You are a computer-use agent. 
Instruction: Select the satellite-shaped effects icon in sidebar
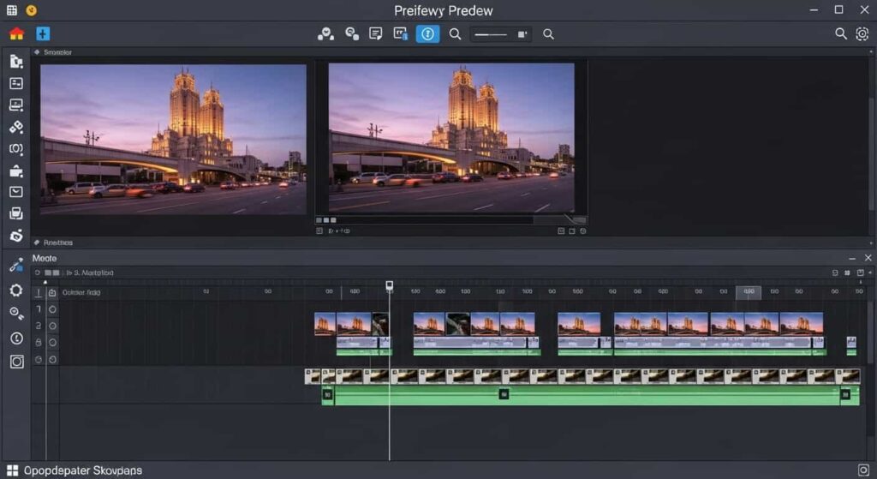(x=16, y=127)
